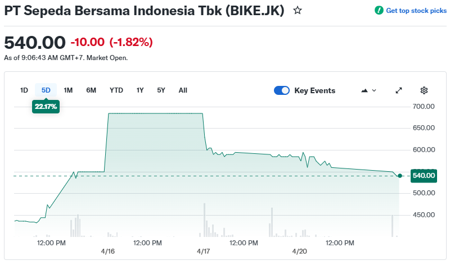
Task: Switch chart to 1M range
Action: [68, 90]
